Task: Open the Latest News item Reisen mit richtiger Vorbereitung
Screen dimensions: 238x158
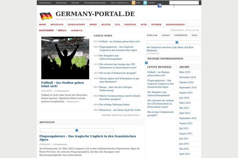Action: pyautogui.click(x=115, y=89)
